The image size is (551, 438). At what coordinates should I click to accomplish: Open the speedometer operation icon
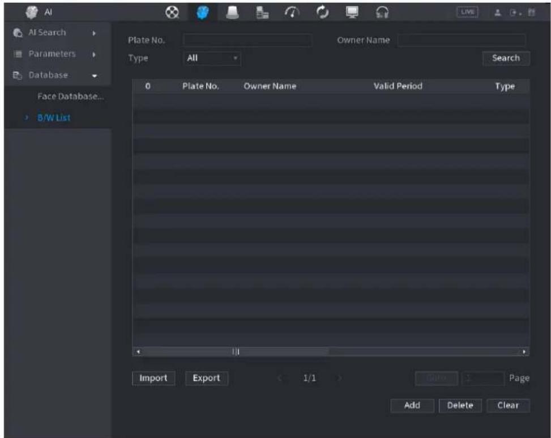pyautogui.click(x=292, y=12)
